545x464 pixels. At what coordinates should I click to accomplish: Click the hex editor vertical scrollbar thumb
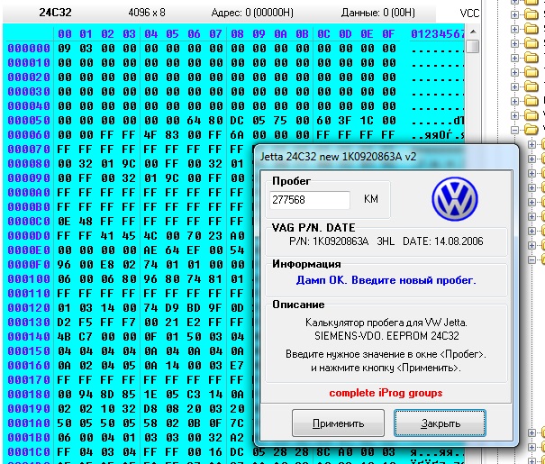tap(473, 46)
